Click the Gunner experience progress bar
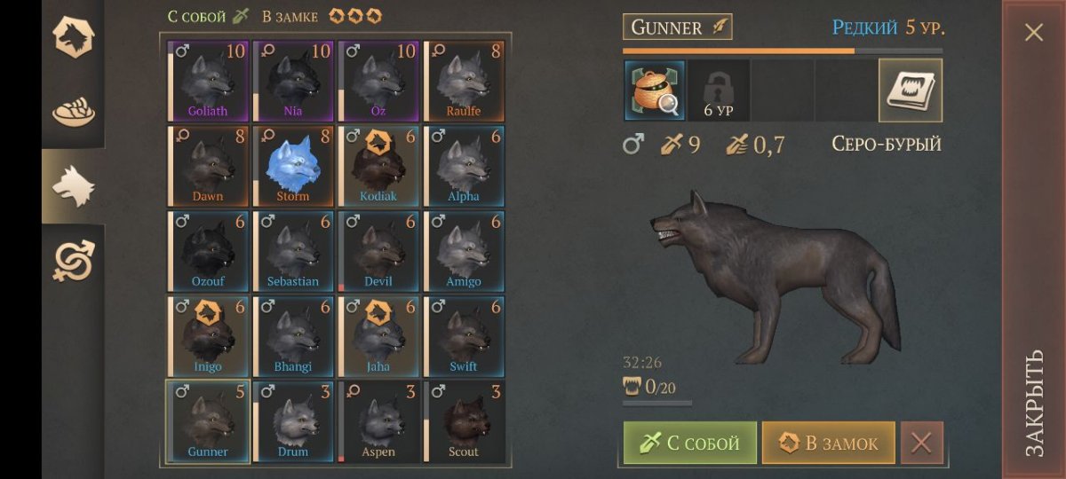Screen dimensions: 1066x479 coord(783,51)
